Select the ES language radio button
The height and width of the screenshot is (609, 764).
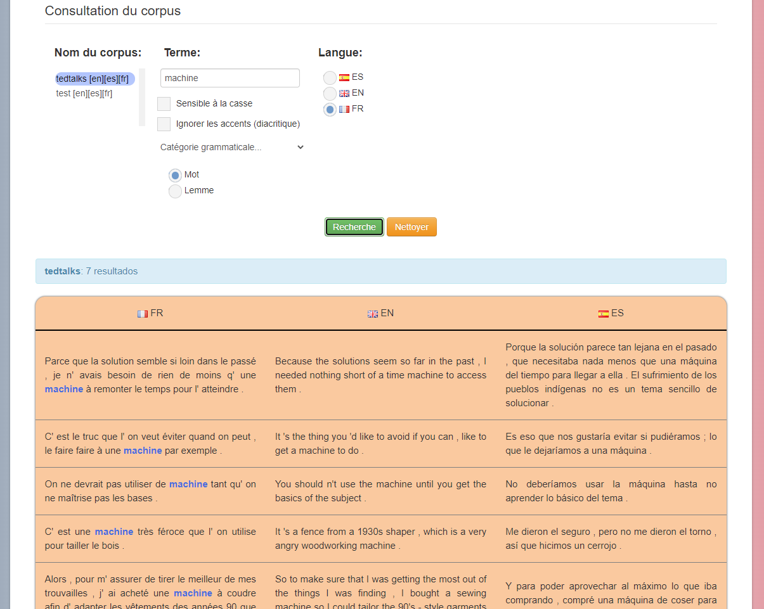coord(330,78)
